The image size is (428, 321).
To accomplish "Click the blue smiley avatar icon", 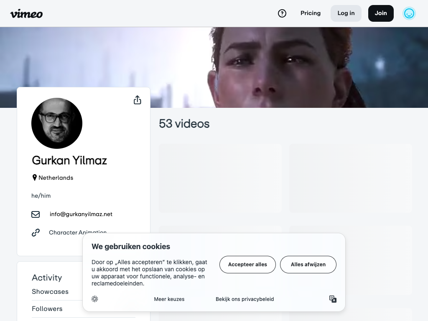I will coord(409,13).
